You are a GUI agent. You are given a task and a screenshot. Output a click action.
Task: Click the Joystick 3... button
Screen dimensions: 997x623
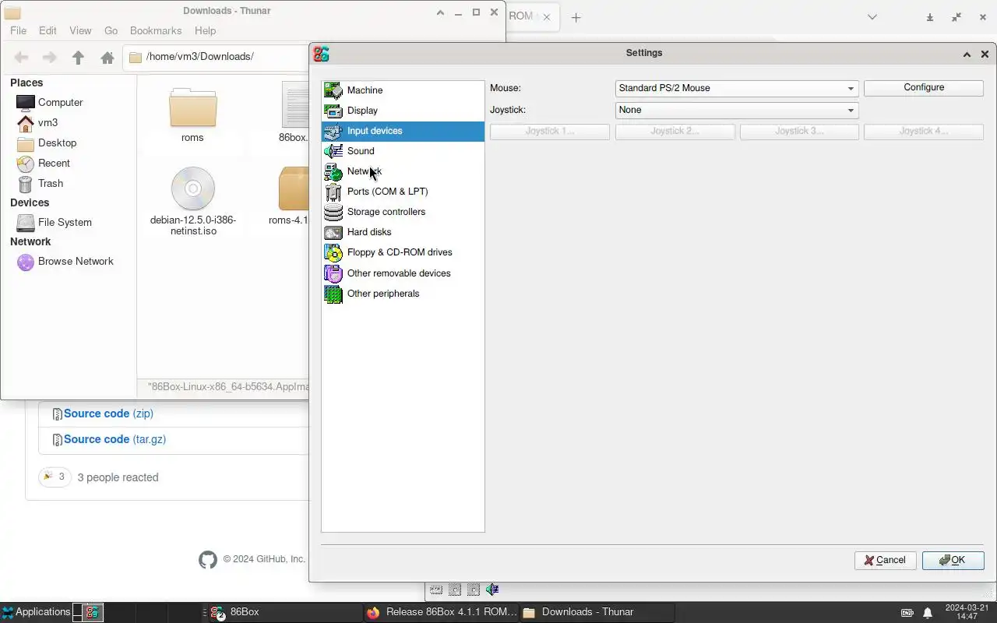point(799,132)
